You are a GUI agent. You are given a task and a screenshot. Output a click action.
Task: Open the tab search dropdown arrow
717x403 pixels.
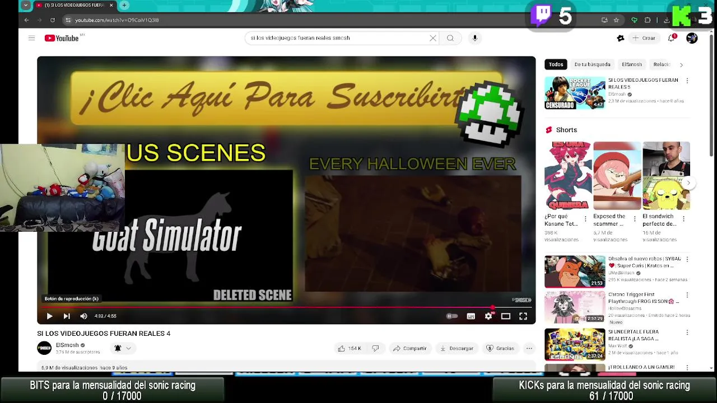pyautogui.click(x=25, y=5)
